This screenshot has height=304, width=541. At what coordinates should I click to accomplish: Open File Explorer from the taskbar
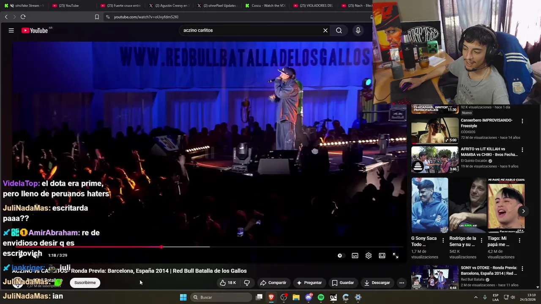point(296,297)
